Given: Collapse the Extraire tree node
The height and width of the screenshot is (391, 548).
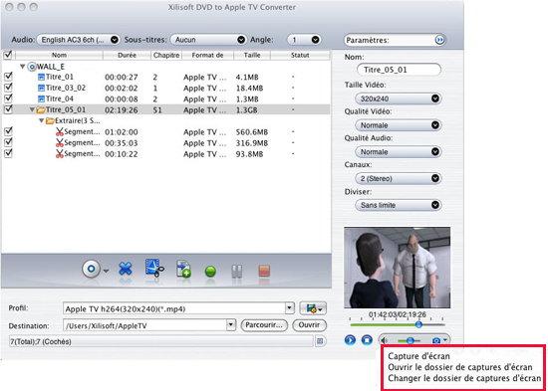Looking at the screenshot, I should pos(41,121).
